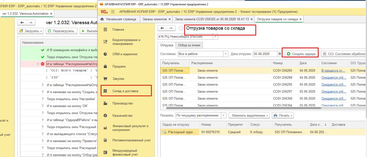Image resolution: width=367 pixels, height=157 pixels.
Task: Select order number cell 0У-00276310
Action: tap(212, 132)
